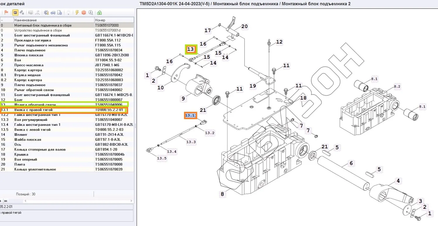This screenshot has height=226, width=438.
Task: Click the gear with info settings icon
Action: point(46,13)
